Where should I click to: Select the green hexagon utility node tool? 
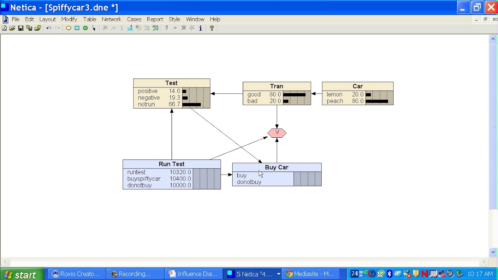(85, 28)
